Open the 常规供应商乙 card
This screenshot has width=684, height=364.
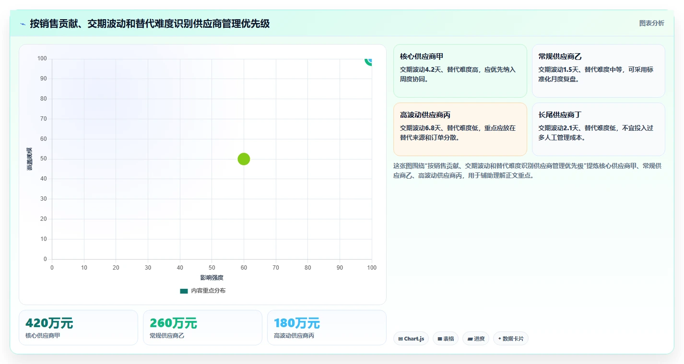(x=598, y=71)
